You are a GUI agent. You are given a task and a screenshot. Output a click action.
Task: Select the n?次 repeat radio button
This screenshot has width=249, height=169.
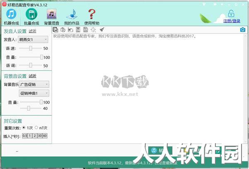click(37, 127)
